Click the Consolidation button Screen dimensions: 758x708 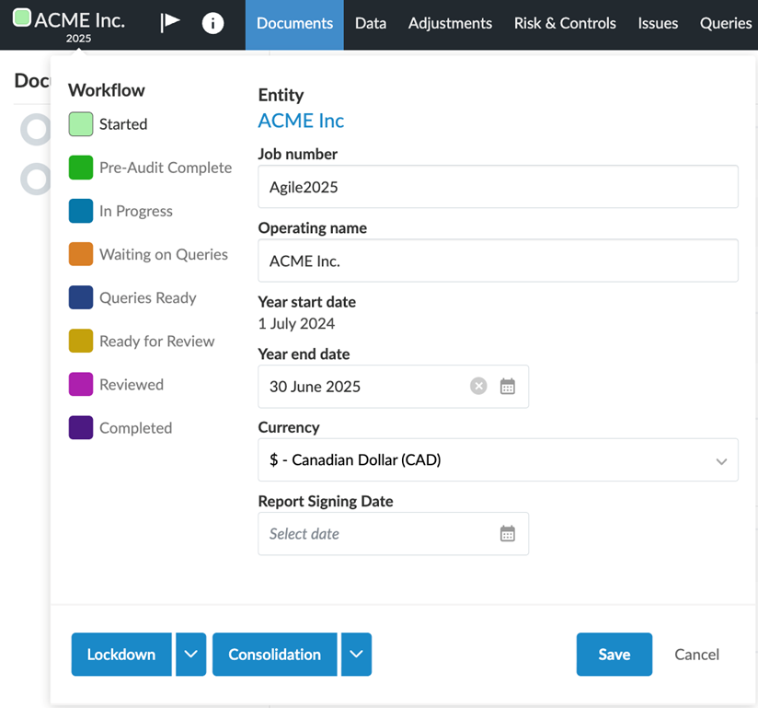coord(274,655)
